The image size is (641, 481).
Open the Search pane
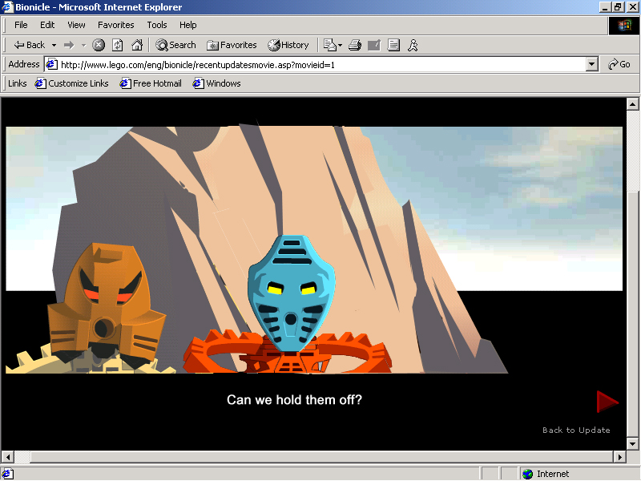(x=175, y=45)
